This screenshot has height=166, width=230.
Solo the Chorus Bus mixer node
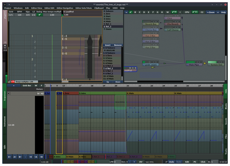pos(154,28)
